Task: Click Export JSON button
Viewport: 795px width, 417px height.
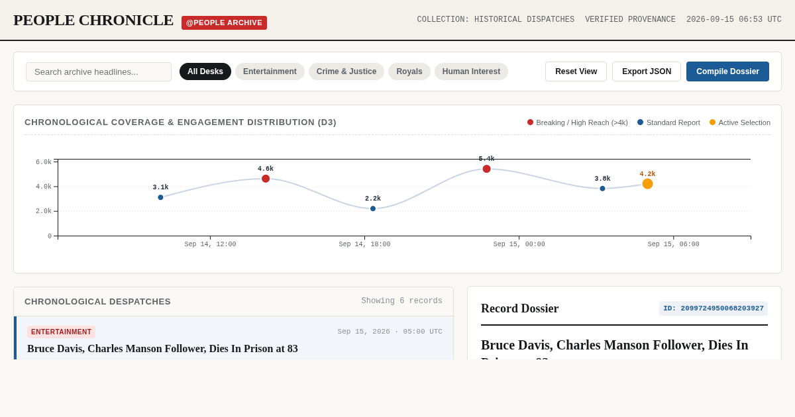Action: click(647, 71)
